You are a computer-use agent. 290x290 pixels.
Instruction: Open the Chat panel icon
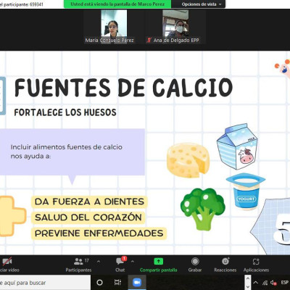click(x=120, y=262)
